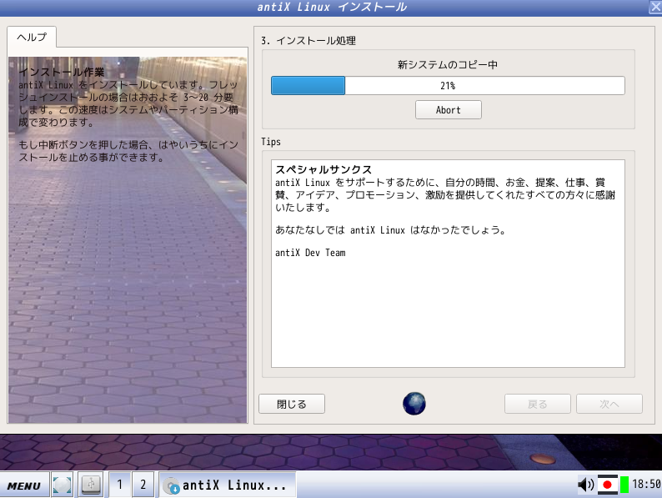Screen dimensions: 662x498
Task: Click the installer icon in taskbar entry
Action: [172, 485]
